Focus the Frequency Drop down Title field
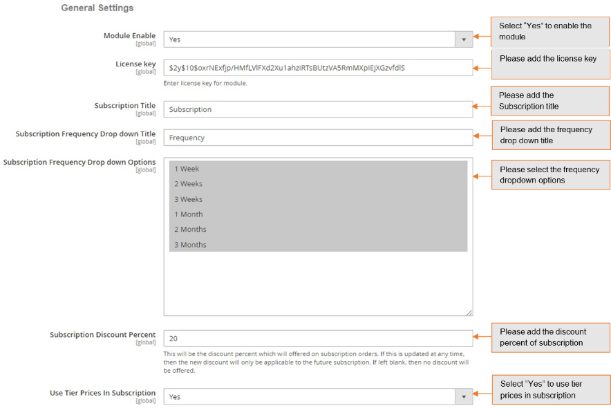Viewport: 611px width, 415px height. 318,138
